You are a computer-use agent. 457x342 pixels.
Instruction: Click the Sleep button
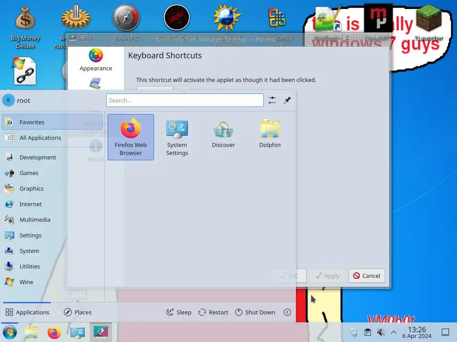coord(179,312)
